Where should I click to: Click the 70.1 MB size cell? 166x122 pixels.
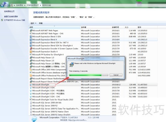132,70
